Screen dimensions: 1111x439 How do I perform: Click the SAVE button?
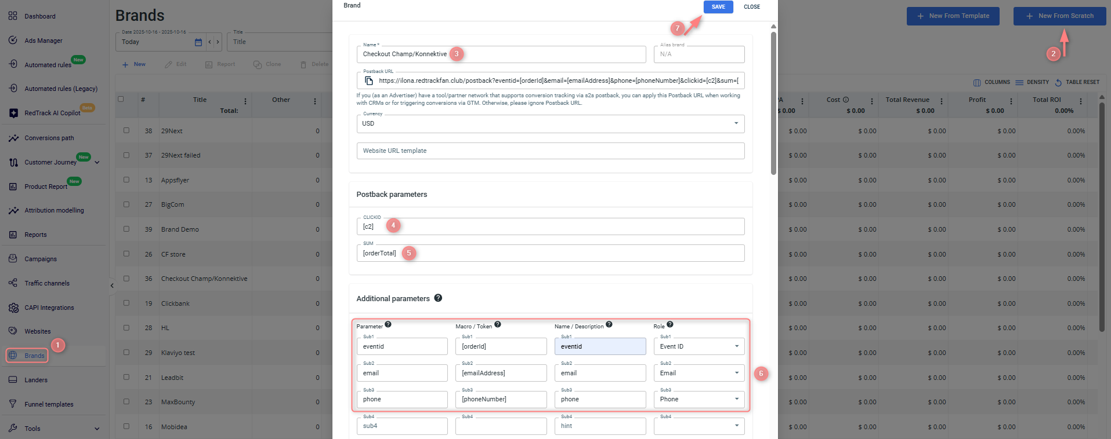pos(718,7)
